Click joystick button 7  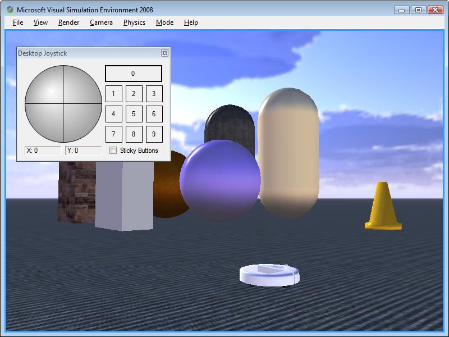(114, 134)
